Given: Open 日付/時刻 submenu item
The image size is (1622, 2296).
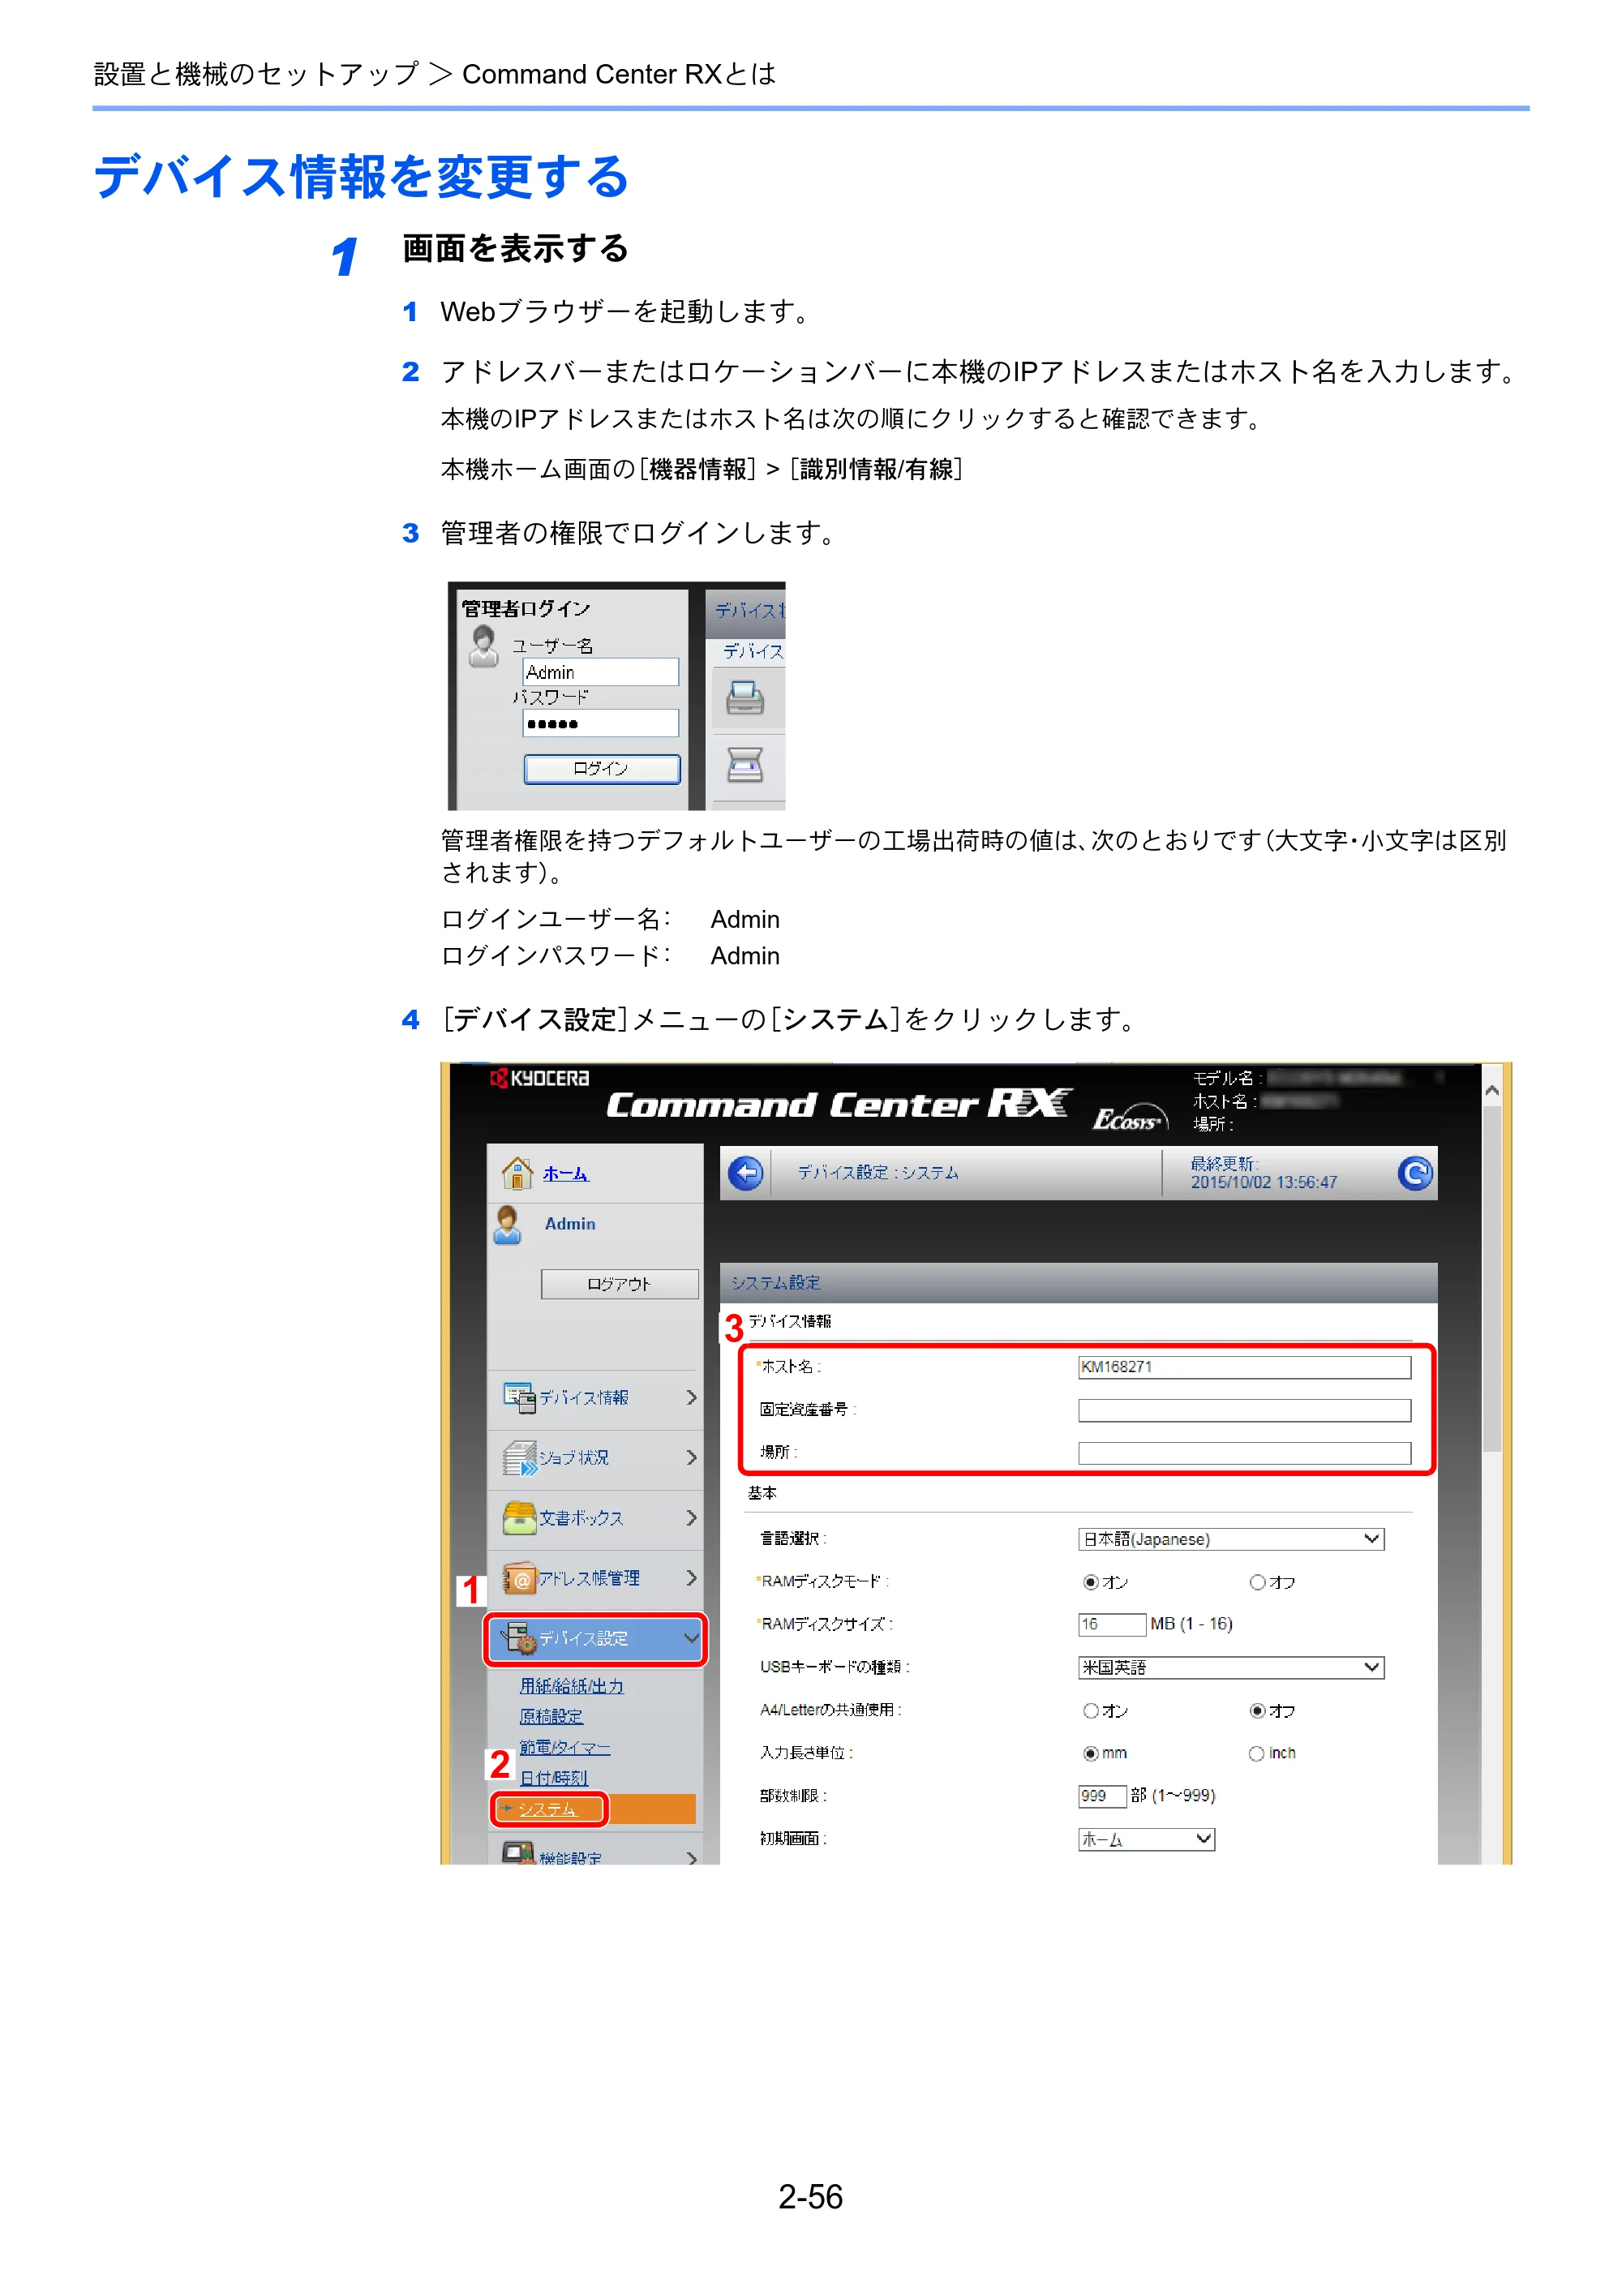Looking at the screenshot, I should (x=554, y=1778).
